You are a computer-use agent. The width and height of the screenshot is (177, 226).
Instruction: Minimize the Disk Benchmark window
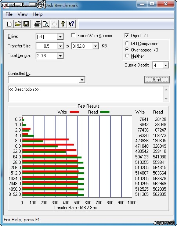142,4
